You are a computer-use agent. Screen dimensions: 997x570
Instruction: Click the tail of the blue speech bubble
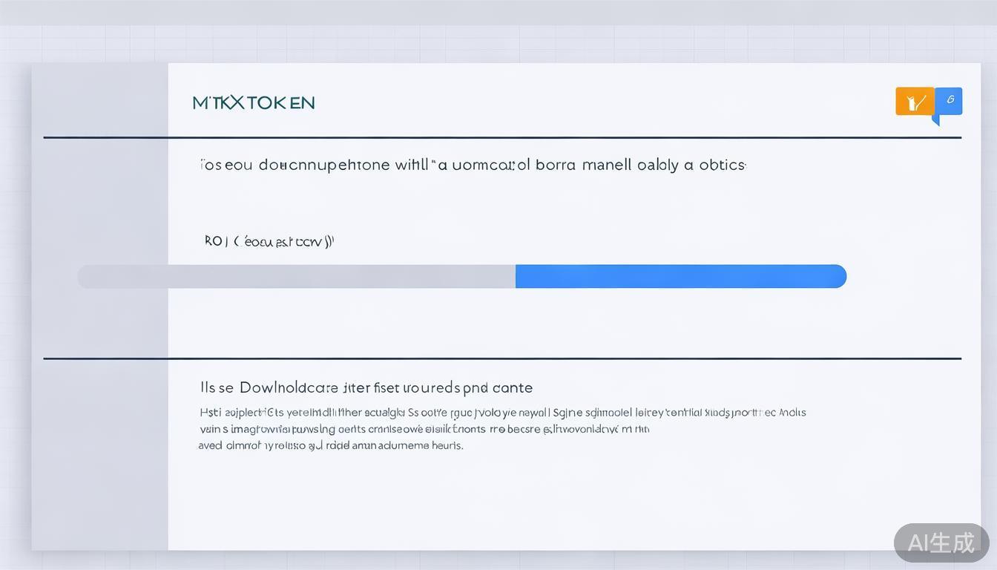tap(936, 119)
